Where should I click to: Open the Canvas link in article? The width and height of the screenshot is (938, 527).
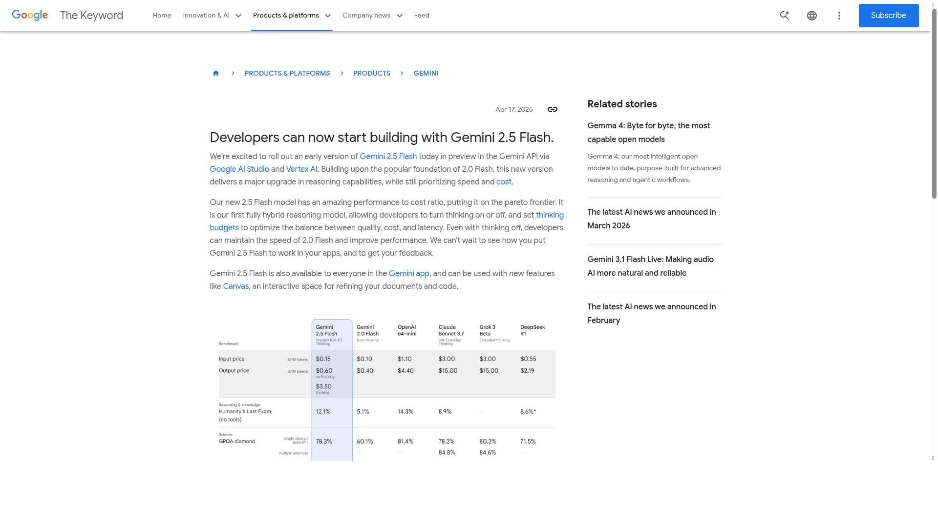point(235,286)
